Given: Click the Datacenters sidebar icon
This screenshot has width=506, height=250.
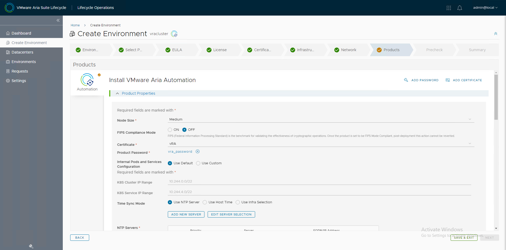Looking at the screenshot, I should [x=8, y=52].
